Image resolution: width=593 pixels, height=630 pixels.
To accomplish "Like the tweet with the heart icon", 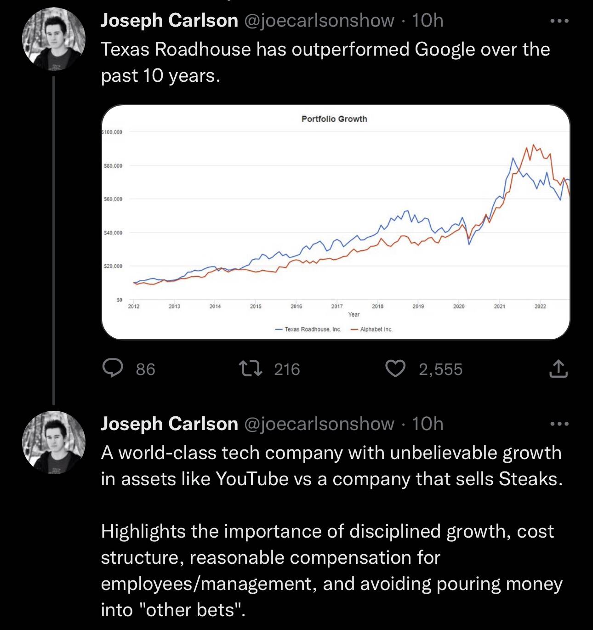I will point(395,369).
